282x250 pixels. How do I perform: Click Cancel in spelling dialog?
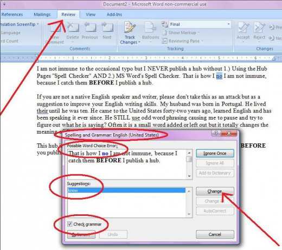tap(215, 234)
